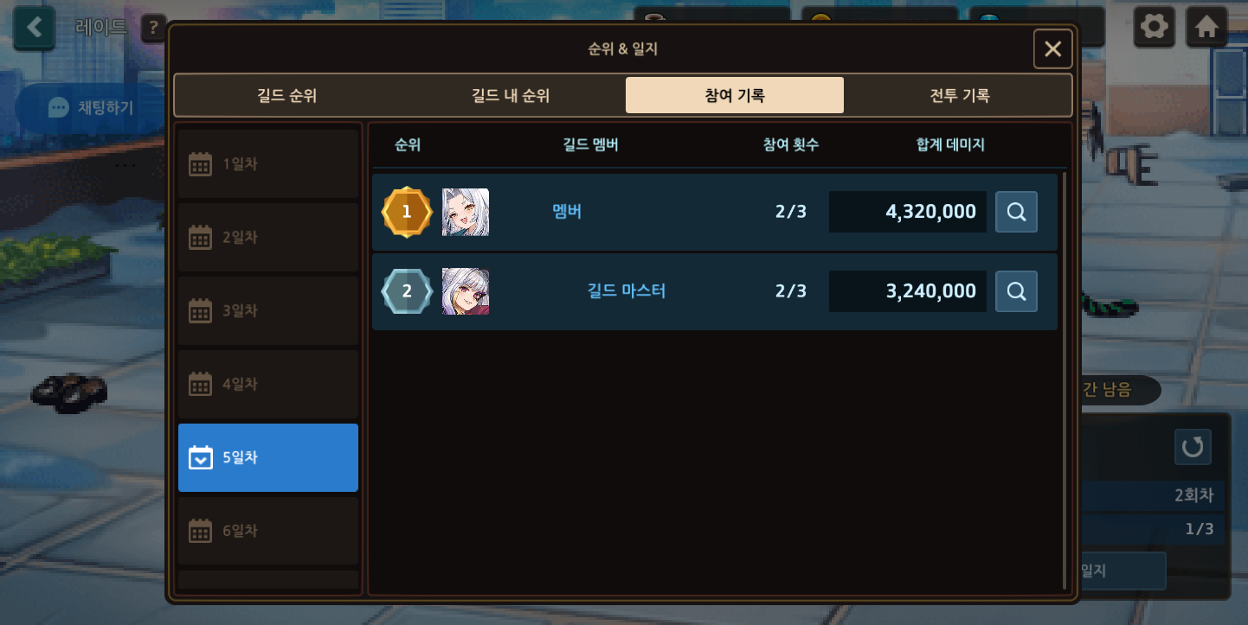Viewport: 1248px width, 625px height.
Task: Go to the home screen icon
Action: pos(1206,27)
